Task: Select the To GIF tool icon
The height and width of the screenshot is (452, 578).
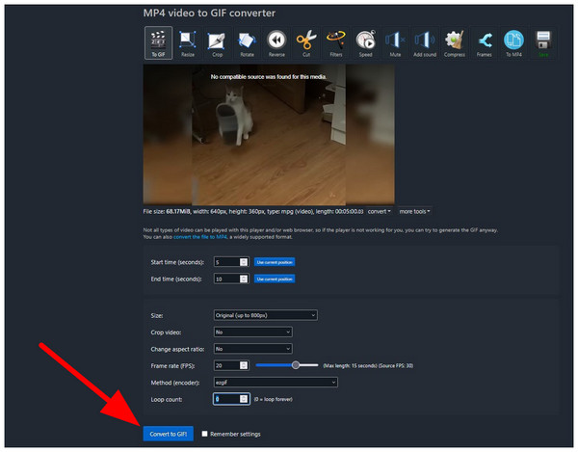Action: pyautogui.click(x=158, y=42)
